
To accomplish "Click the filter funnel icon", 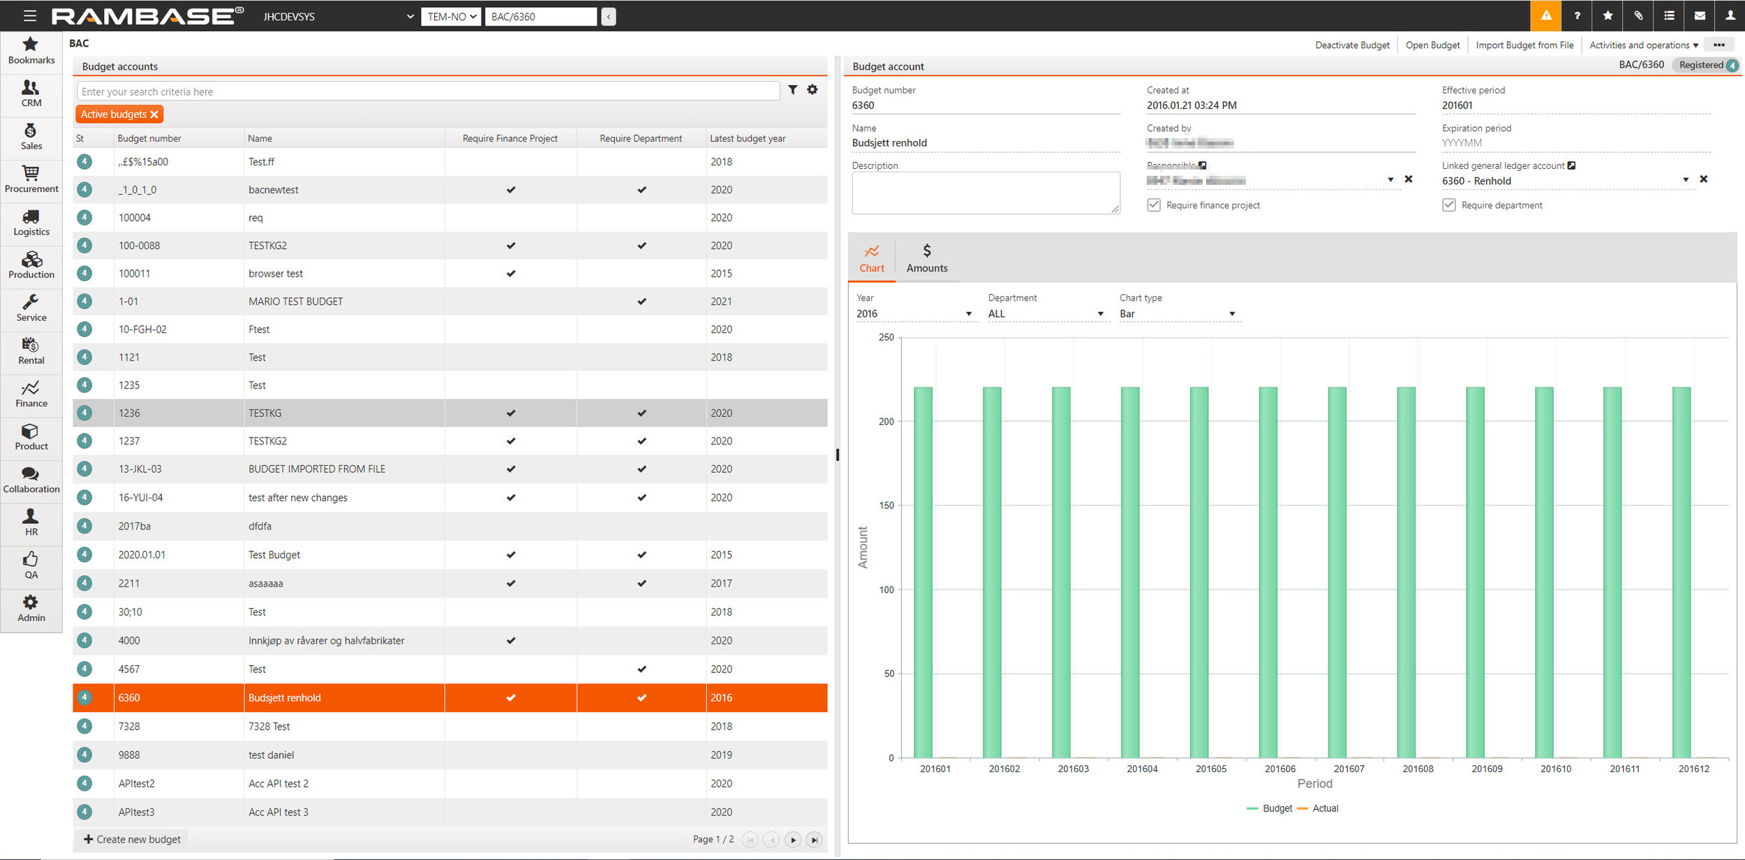I will pyautogui.click(x=793, y=90).
